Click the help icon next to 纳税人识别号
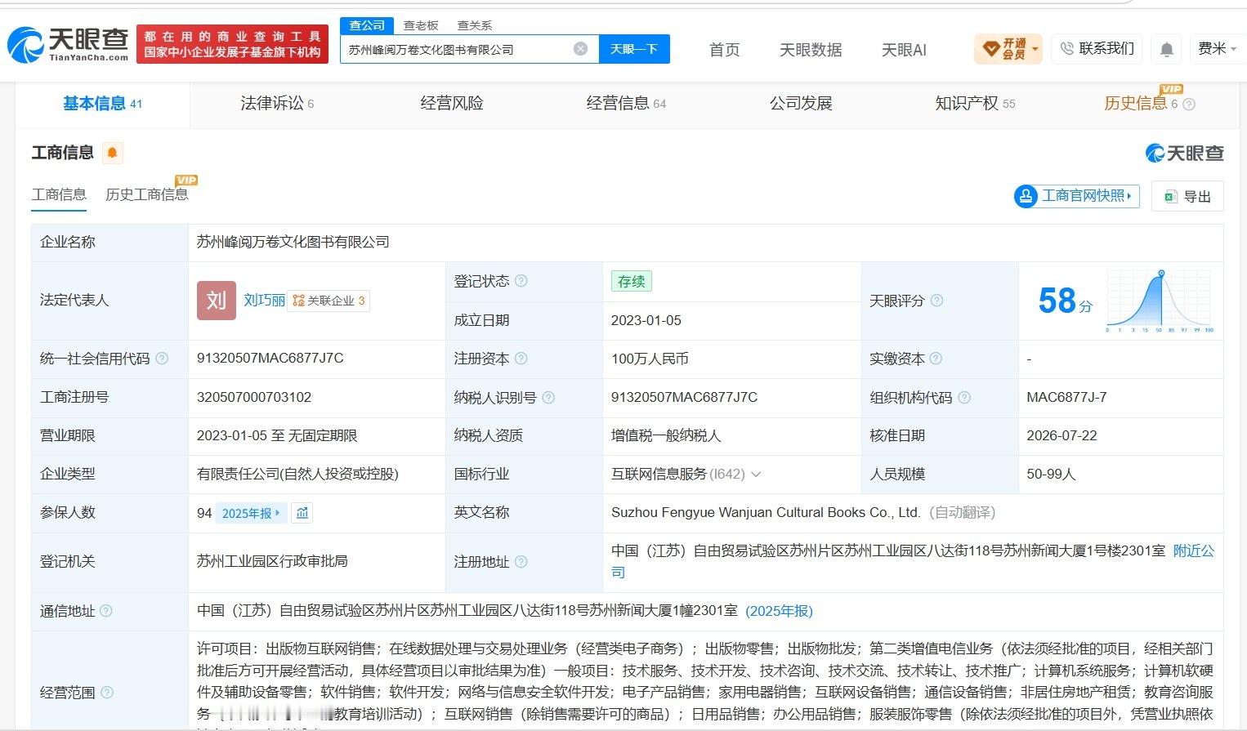The height and width of the screenshot is (731, 1247). click(x=548, y=398)
